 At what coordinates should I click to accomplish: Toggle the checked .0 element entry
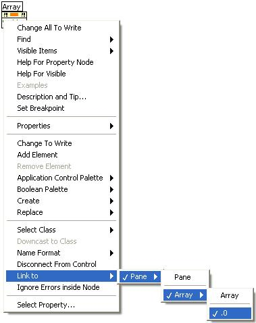coord(230,314)
